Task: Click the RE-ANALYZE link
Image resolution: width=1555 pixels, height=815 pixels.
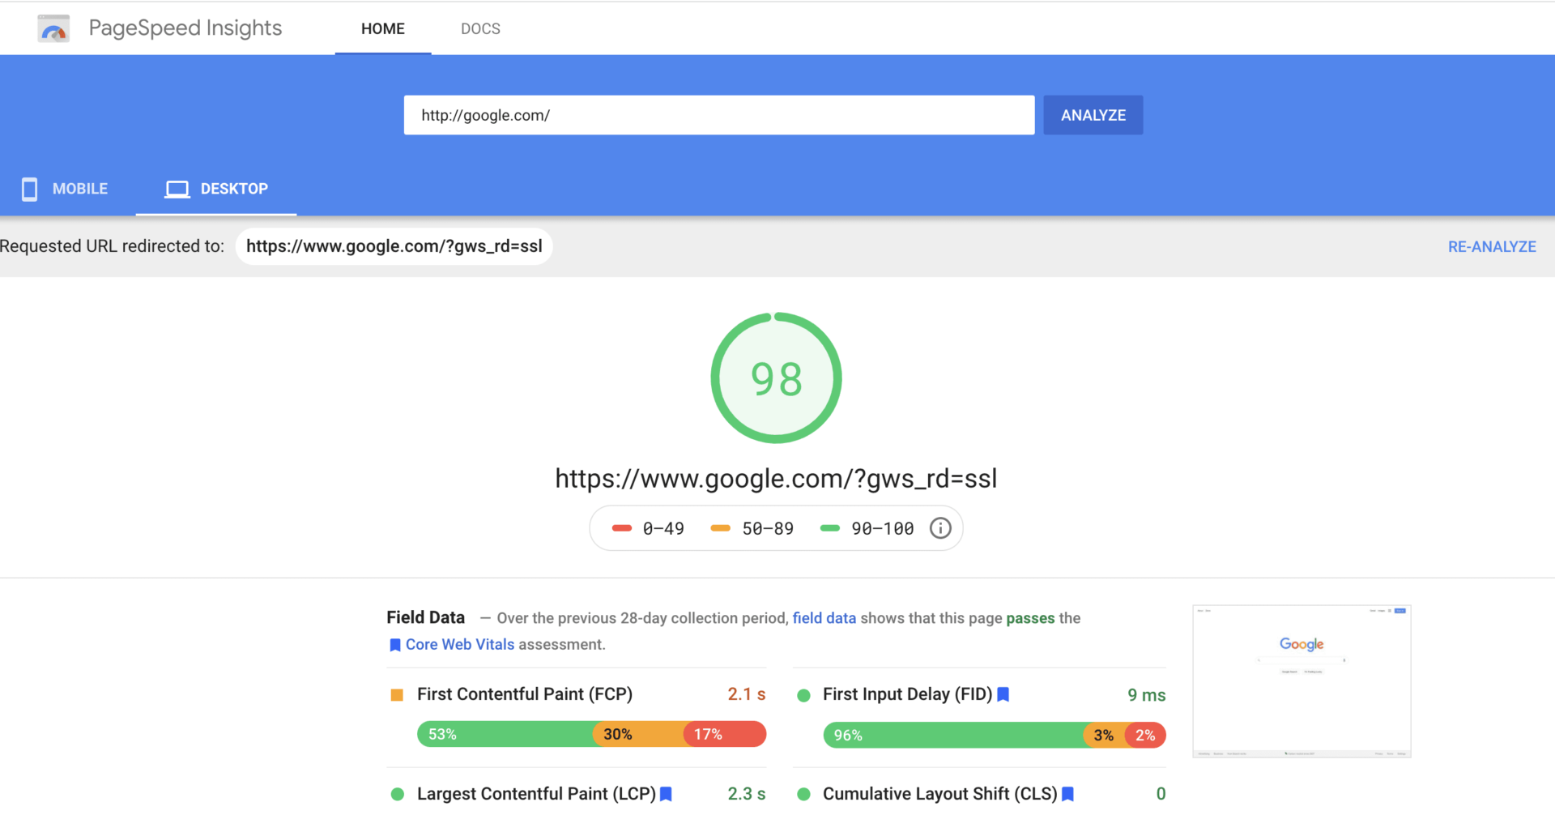Action: [x=1492, y=246]
